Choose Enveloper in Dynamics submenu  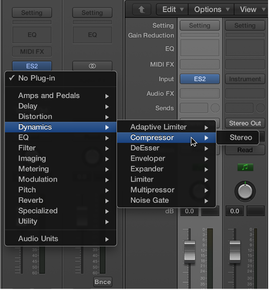tap(166, 158)
